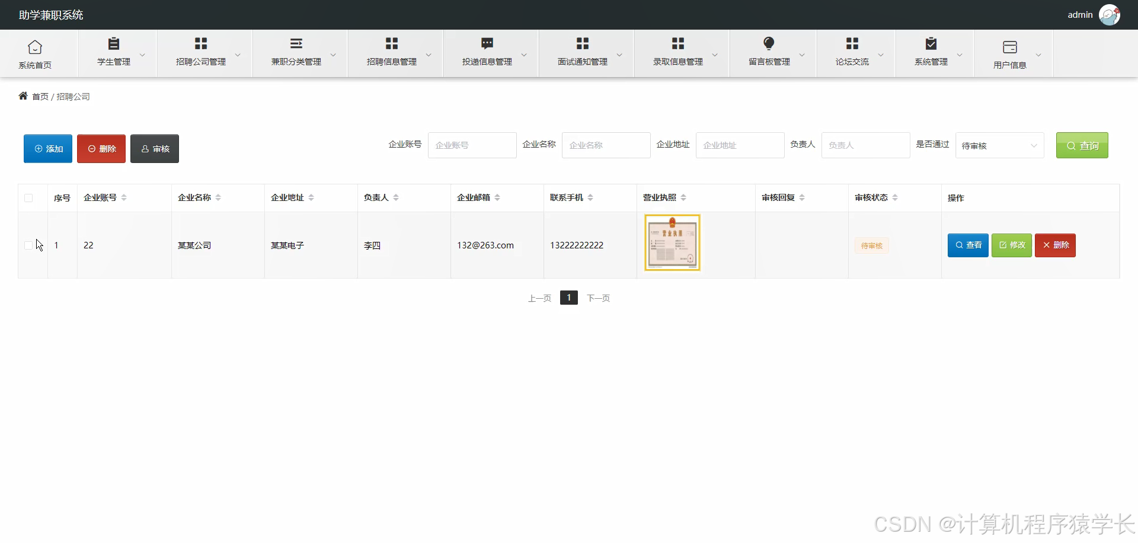Image resolution: width=1138 pixels, height=543 pixels.
Task: Go to the 下一页 page link
Action: click(599, 298)
